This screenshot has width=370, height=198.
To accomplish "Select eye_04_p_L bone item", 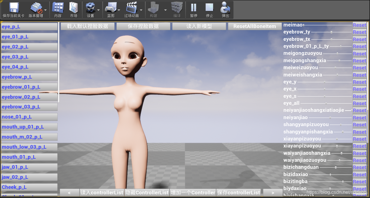I will click(29, 67).
